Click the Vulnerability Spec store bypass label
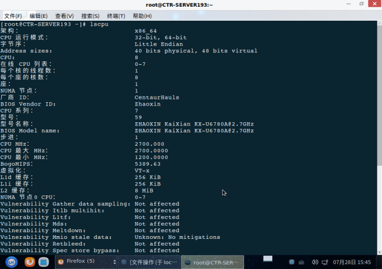Image resolution: width=382 pixels, height=269 pixels. 60,251
